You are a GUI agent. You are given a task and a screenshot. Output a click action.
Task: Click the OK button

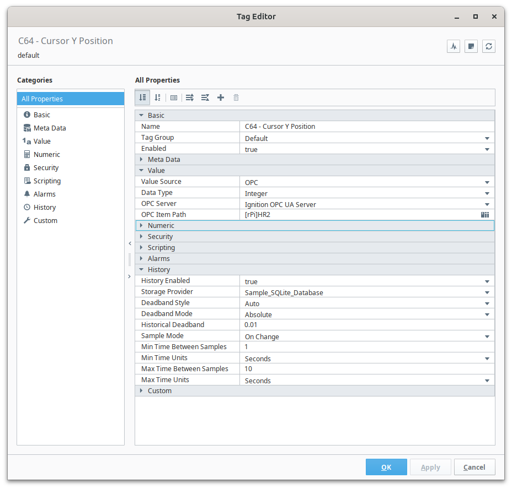[x=386, y=467]
